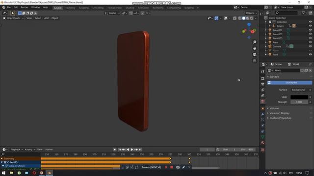This screenshot has height=176, width=314.
Task: Switch to the Modeling workspace tab
Action: coord(70,8)
